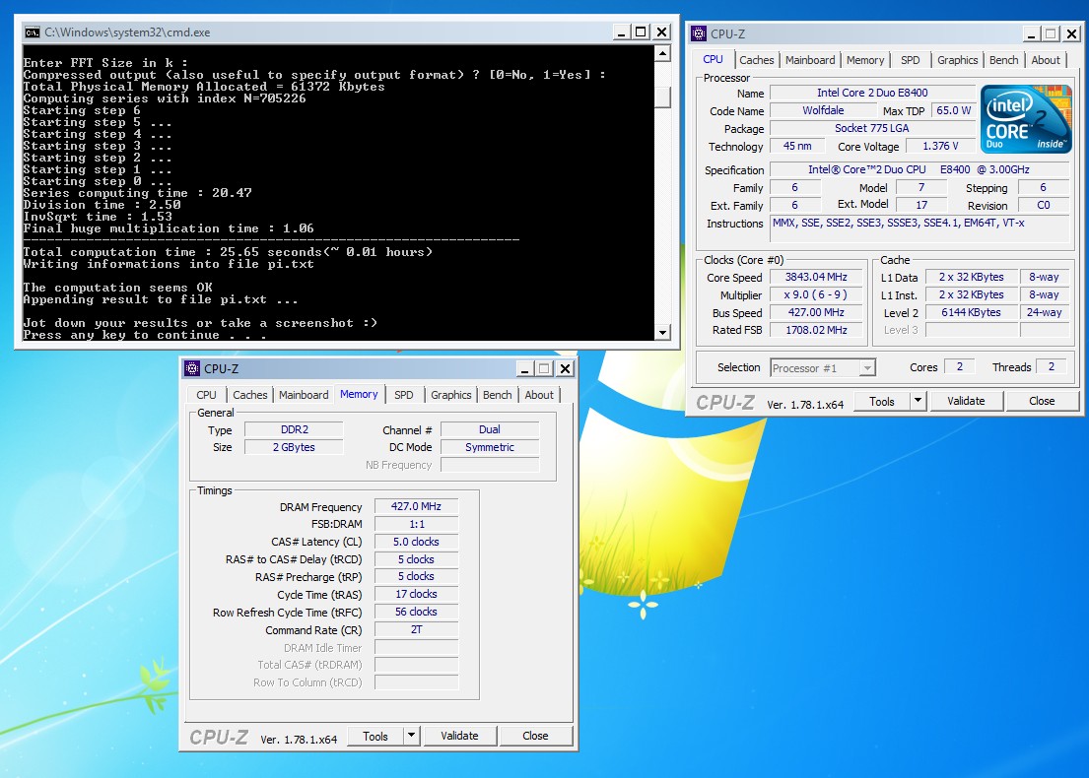
Task: Click the CAS# Latency value 5.0 clocks
Action: pos(416,542)
